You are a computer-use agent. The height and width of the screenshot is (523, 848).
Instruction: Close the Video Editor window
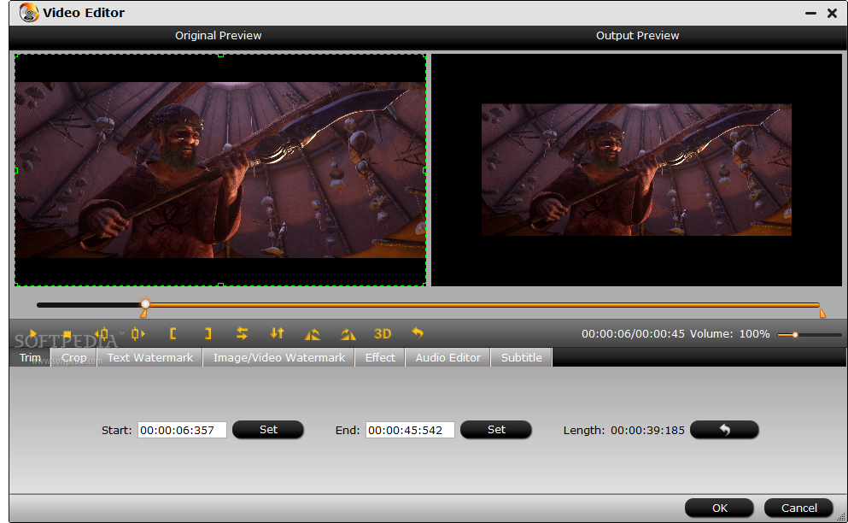[833, 13]
